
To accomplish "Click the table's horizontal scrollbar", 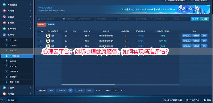I will (88, 84).
